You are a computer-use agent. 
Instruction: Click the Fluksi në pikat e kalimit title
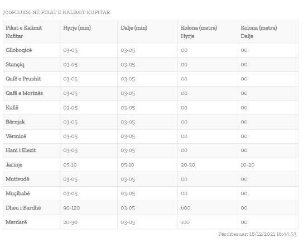56,12
